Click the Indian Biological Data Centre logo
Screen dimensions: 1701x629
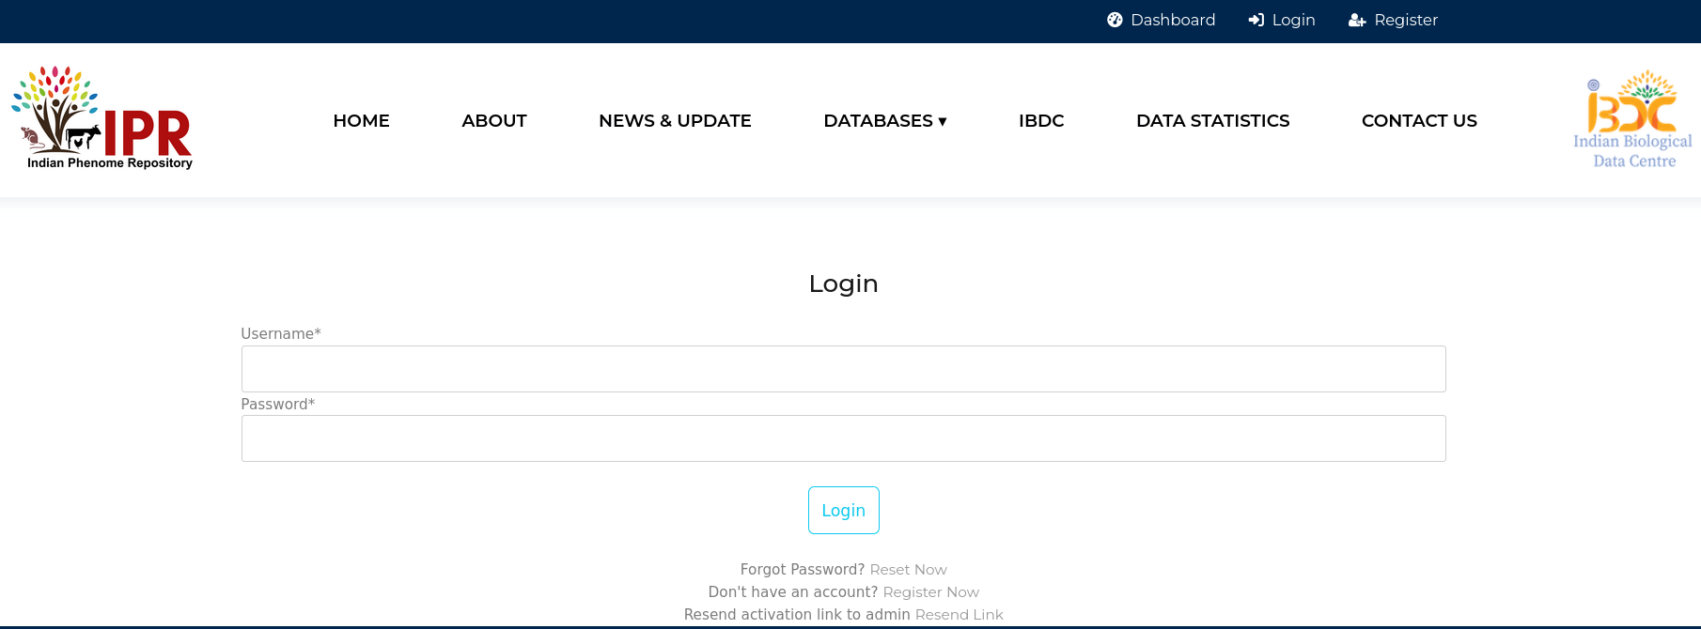point(1632,119)
